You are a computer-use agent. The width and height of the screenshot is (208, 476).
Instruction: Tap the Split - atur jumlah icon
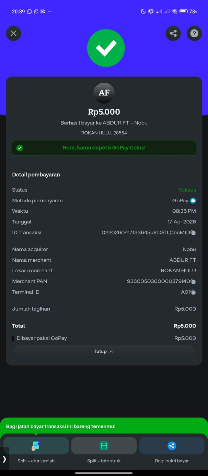36,446
